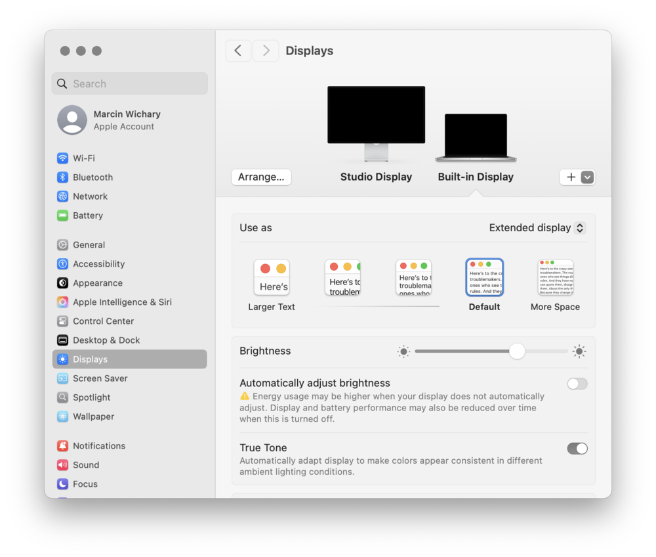Choose the second resolution thumbnail after Larger Text
Viewport: 656px width, 557px height.
pos(342,277)
